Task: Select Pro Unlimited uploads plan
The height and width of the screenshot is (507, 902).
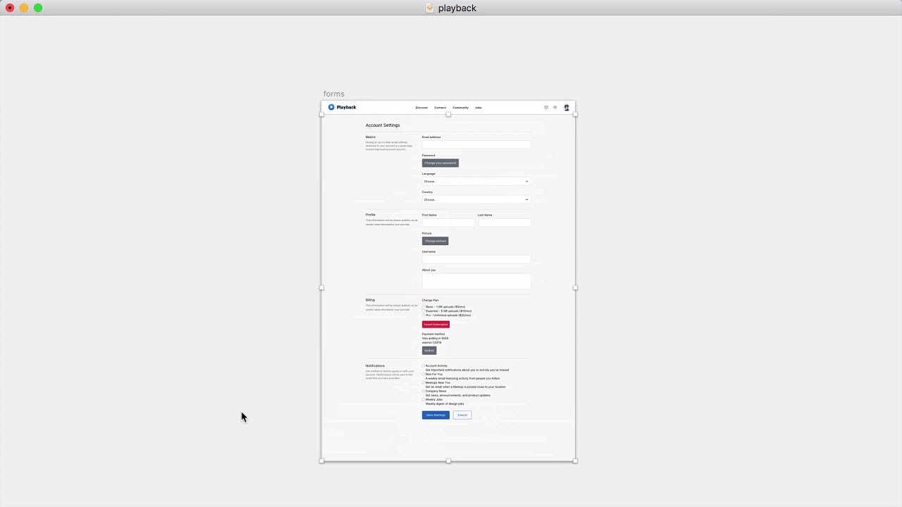Action: (x=424, y=315)
